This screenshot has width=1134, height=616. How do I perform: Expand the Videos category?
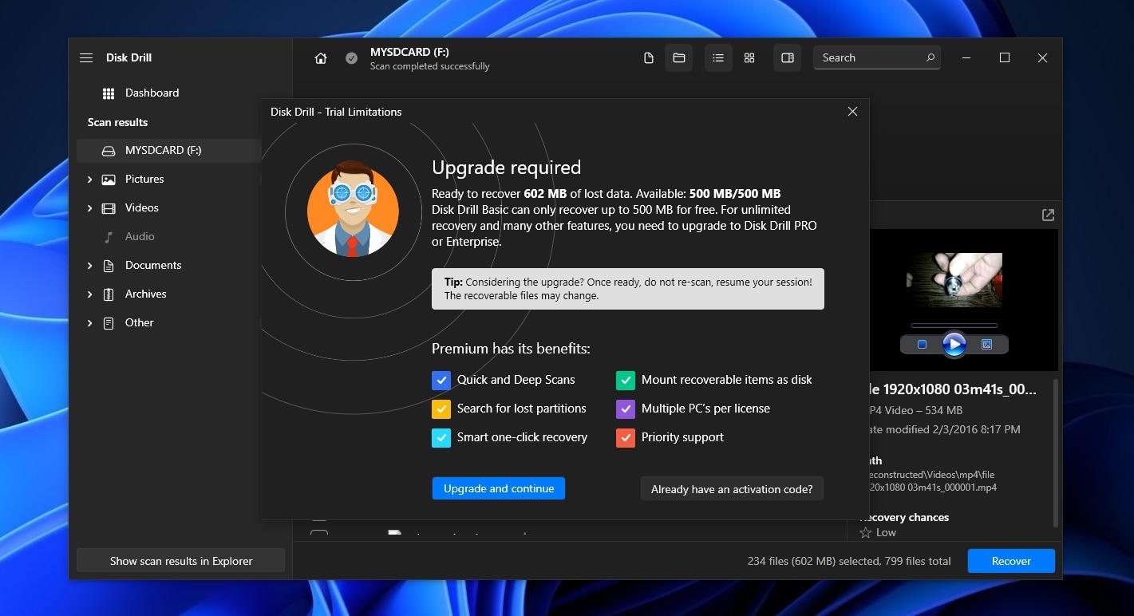tap(89, 207)
